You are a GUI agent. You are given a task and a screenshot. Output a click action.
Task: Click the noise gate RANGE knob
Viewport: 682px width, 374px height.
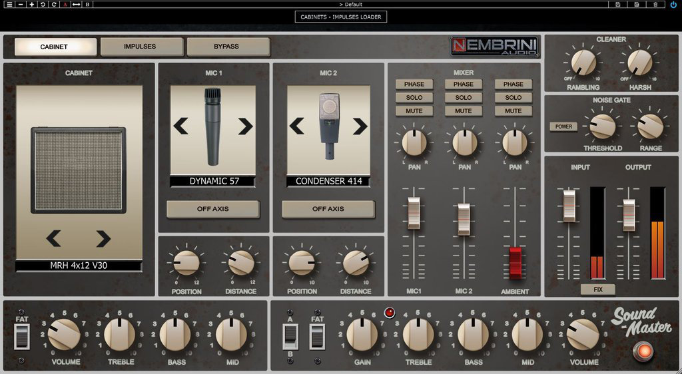[651, 126]
